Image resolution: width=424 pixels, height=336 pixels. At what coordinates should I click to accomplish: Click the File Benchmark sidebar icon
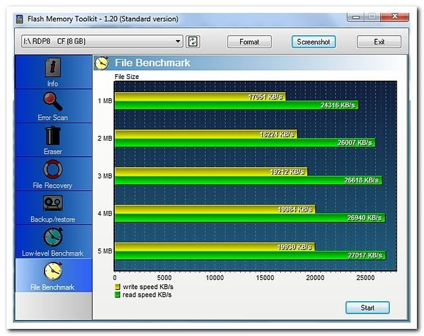[x=53, y=272]
